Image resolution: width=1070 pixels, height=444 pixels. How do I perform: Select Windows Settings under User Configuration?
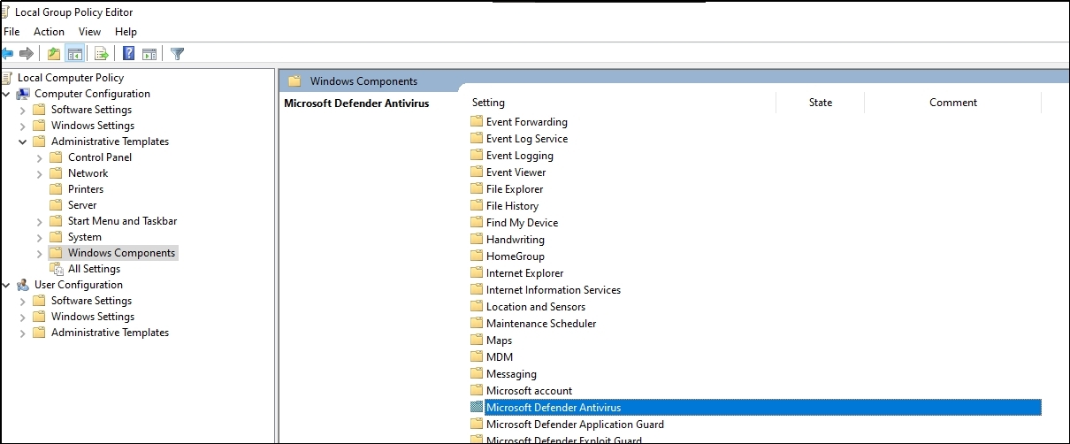click(x=93, y=317)
